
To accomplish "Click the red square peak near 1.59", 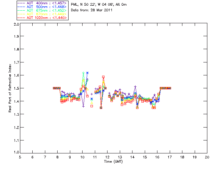I will coord(104,77).
